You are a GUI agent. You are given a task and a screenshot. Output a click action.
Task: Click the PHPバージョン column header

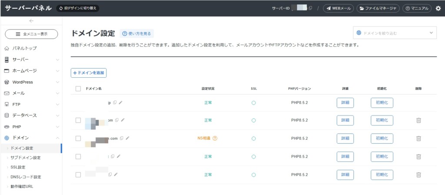299,89
